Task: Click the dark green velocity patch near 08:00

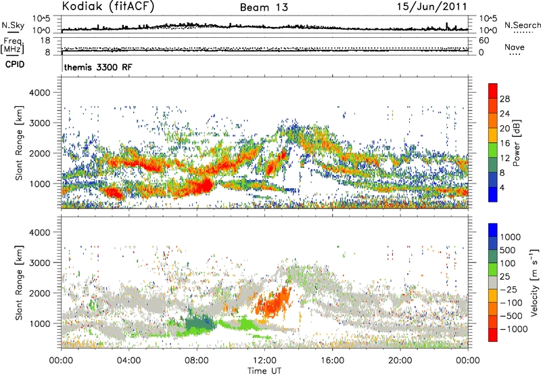Action: pos(200,322)
